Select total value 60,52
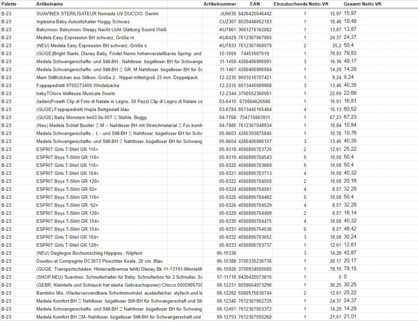Screen dimensions: 418x321 tap(350, 109)
